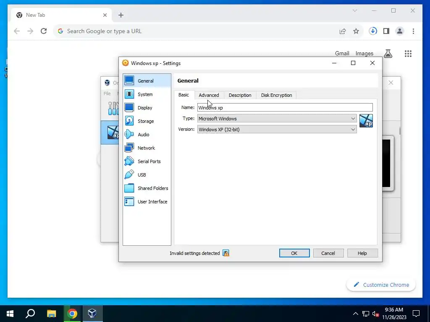The width and height of the screenshot is (430, 322).
Task: Switch to the Description tab
Action: pos(240,95)
